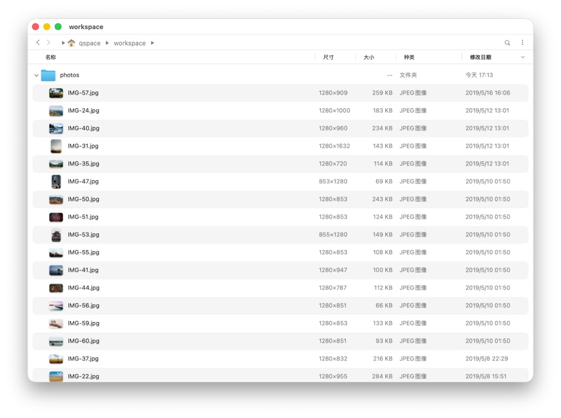Viewport: 561px width, 418px height.
Task: Sort by the 大小 column header
Action: [369, 57]
